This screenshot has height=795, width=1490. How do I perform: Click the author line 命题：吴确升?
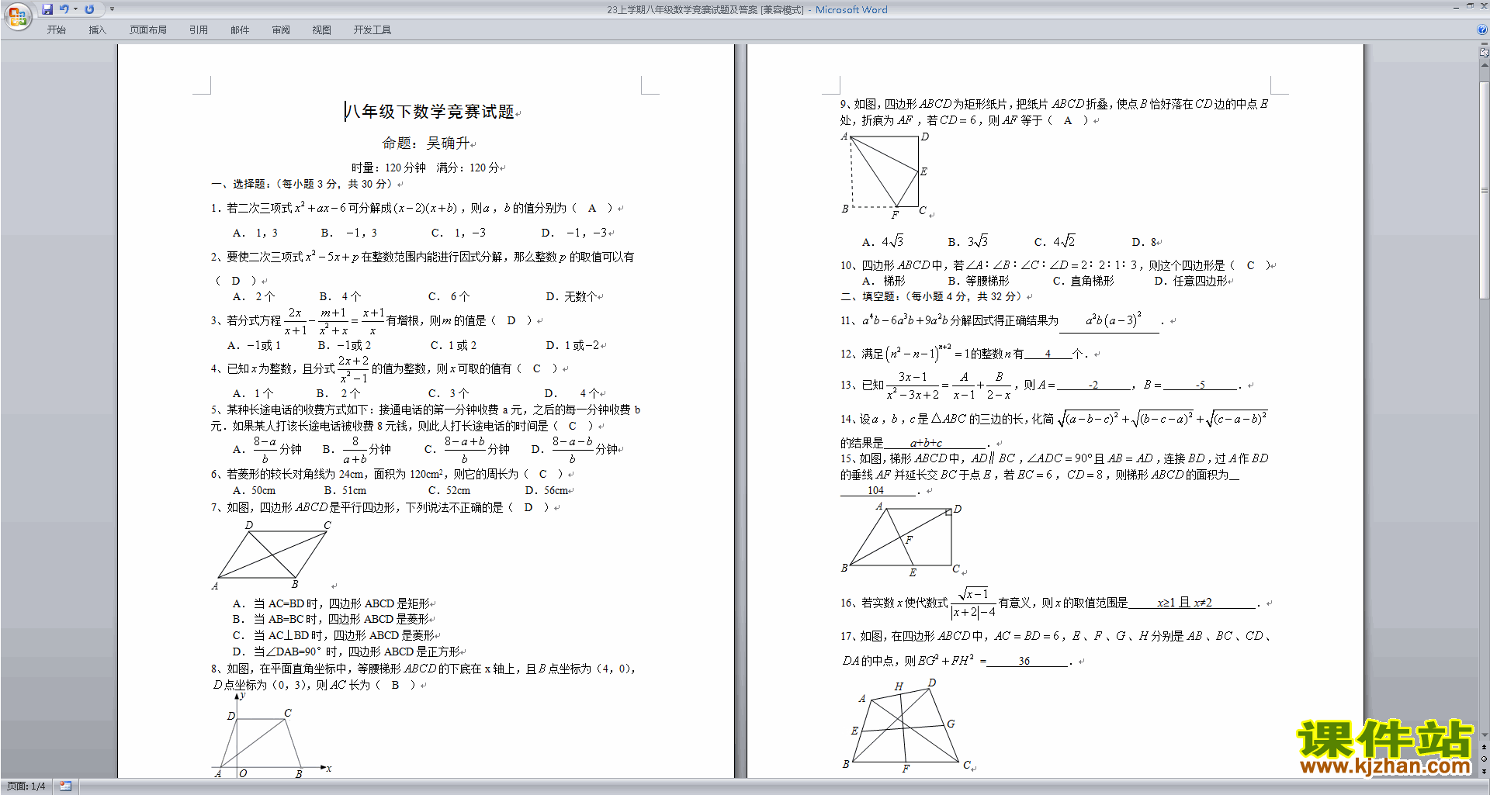[x=426, y=143]
